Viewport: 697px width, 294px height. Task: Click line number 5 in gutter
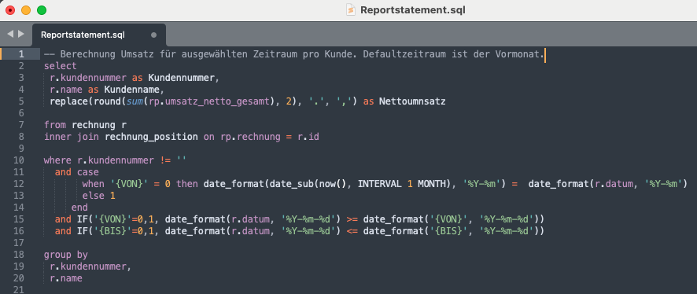pyautogui.click(x=21, y=101)
